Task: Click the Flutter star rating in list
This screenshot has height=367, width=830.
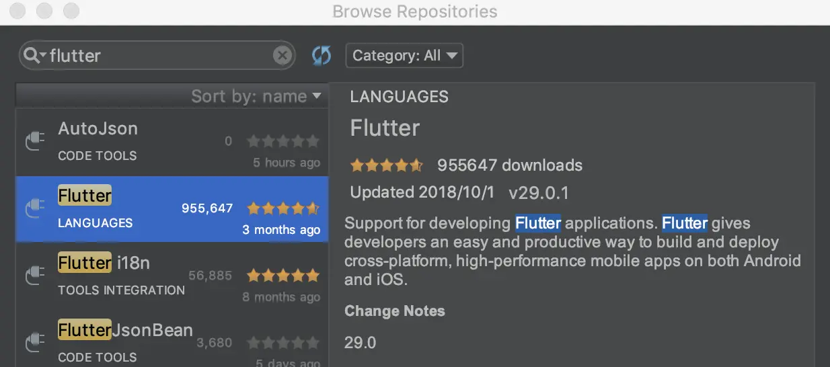Action: coord(283,208)
